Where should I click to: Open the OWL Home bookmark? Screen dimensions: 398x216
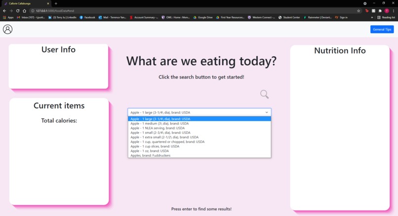click(x=176, y=17)
